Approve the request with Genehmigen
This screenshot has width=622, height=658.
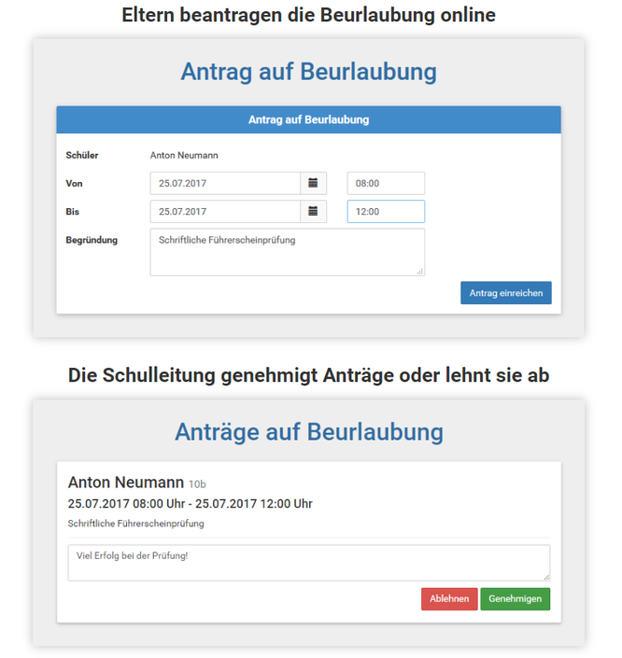[x=515, y=599]
